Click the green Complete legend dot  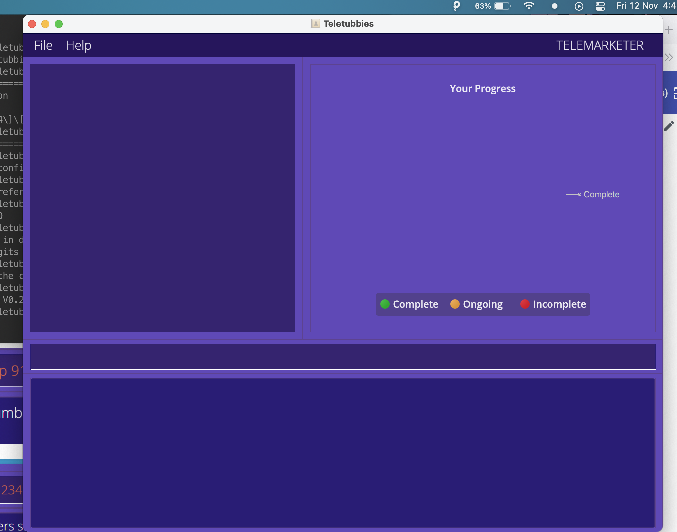[x=385, y=304]
